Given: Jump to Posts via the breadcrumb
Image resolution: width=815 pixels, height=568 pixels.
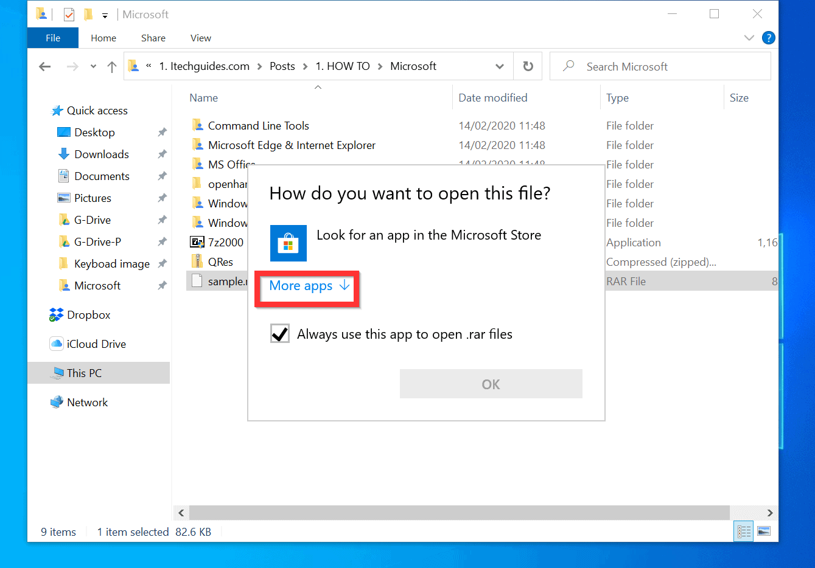Looking at the screenshot, I should coord(282,66).
